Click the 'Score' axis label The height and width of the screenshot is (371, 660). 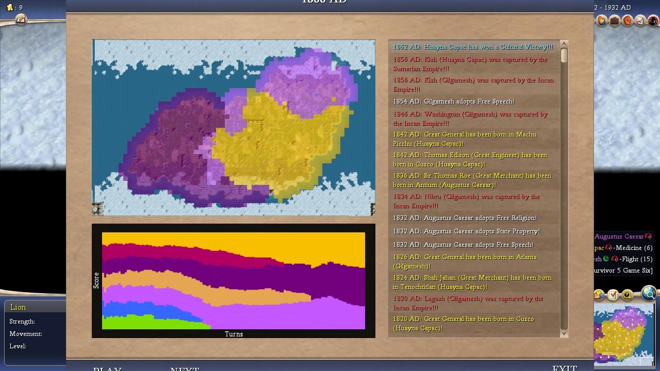coord(96,280)
